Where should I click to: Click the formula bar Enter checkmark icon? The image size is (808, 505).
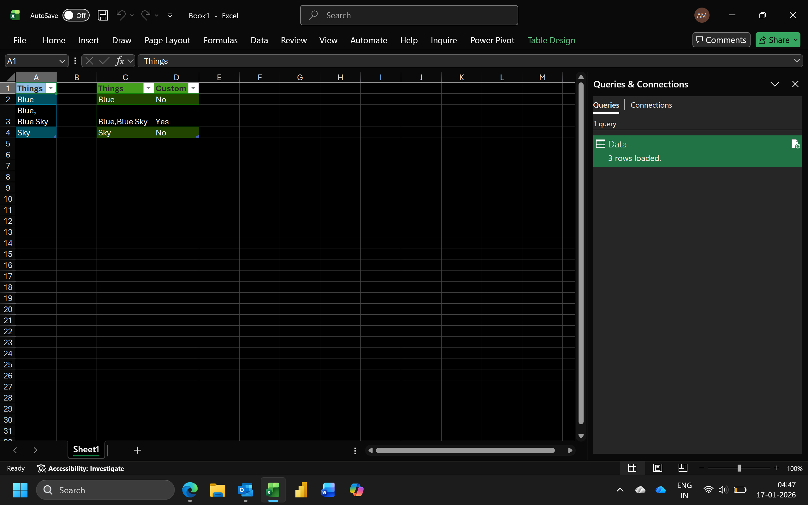104,61
